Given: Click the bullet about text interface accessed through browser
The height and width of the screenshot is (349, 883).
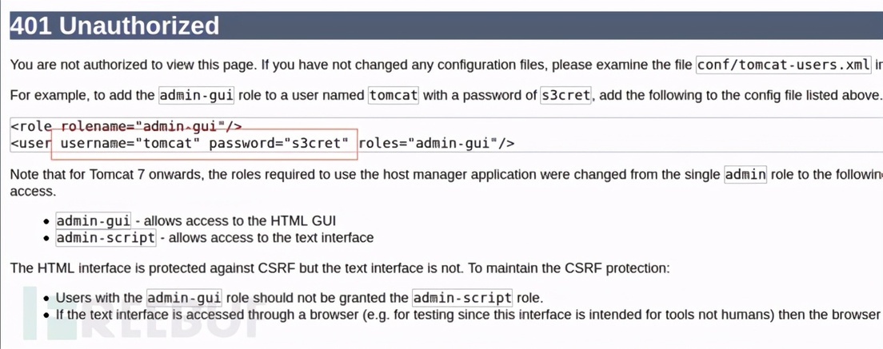Looking at the screenshot, I should (x=469, y=314).
